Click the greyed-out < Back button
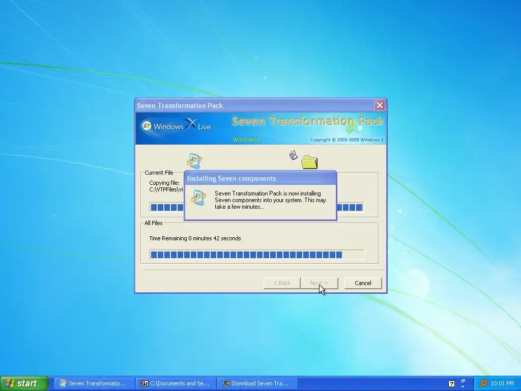The height and width of the screenshot is (391, 521). [282, 283]
